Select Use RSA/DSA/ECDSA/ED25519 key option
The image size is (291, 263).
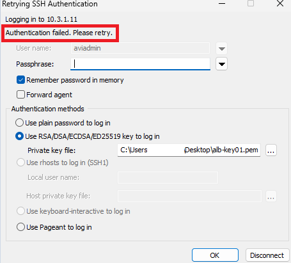click(19, 136)
